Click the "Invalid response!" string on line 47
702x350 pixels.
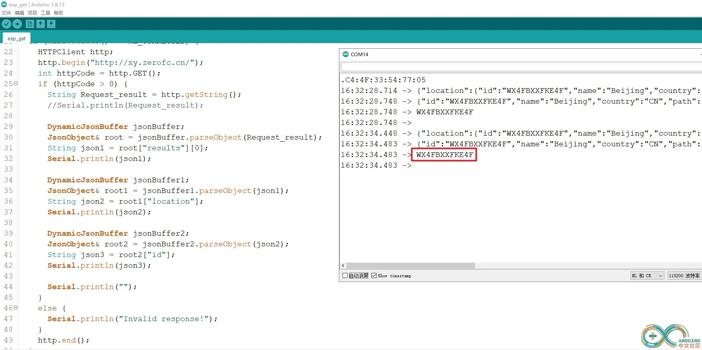pyautogui.click(x=164, y=319)
